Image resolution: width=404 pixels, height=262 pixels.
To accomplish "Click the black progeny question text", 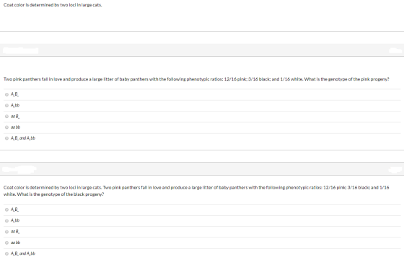I will [196, 191].
